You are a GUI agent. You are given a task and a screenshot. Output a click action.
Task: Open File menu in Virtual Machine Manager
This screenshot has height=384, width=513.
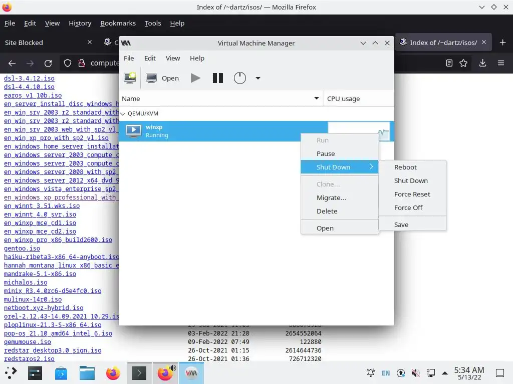[x=129, y=58]
